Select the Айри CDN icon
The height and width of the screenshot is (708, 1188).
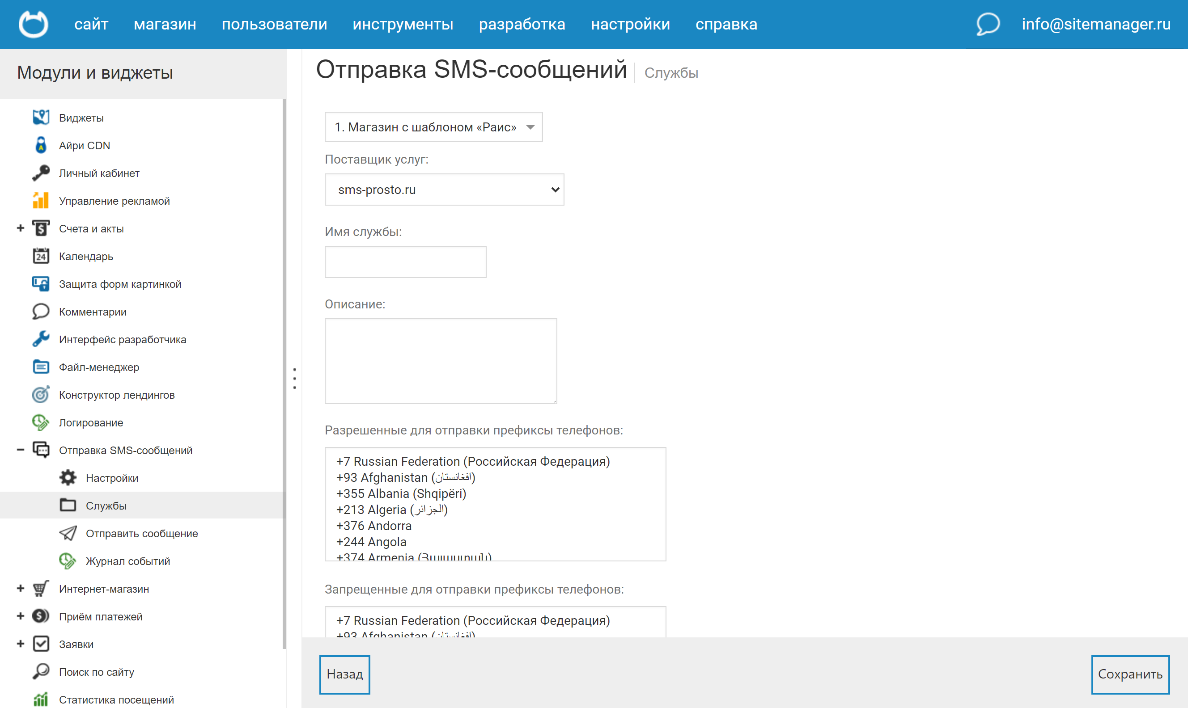(41, 145)
